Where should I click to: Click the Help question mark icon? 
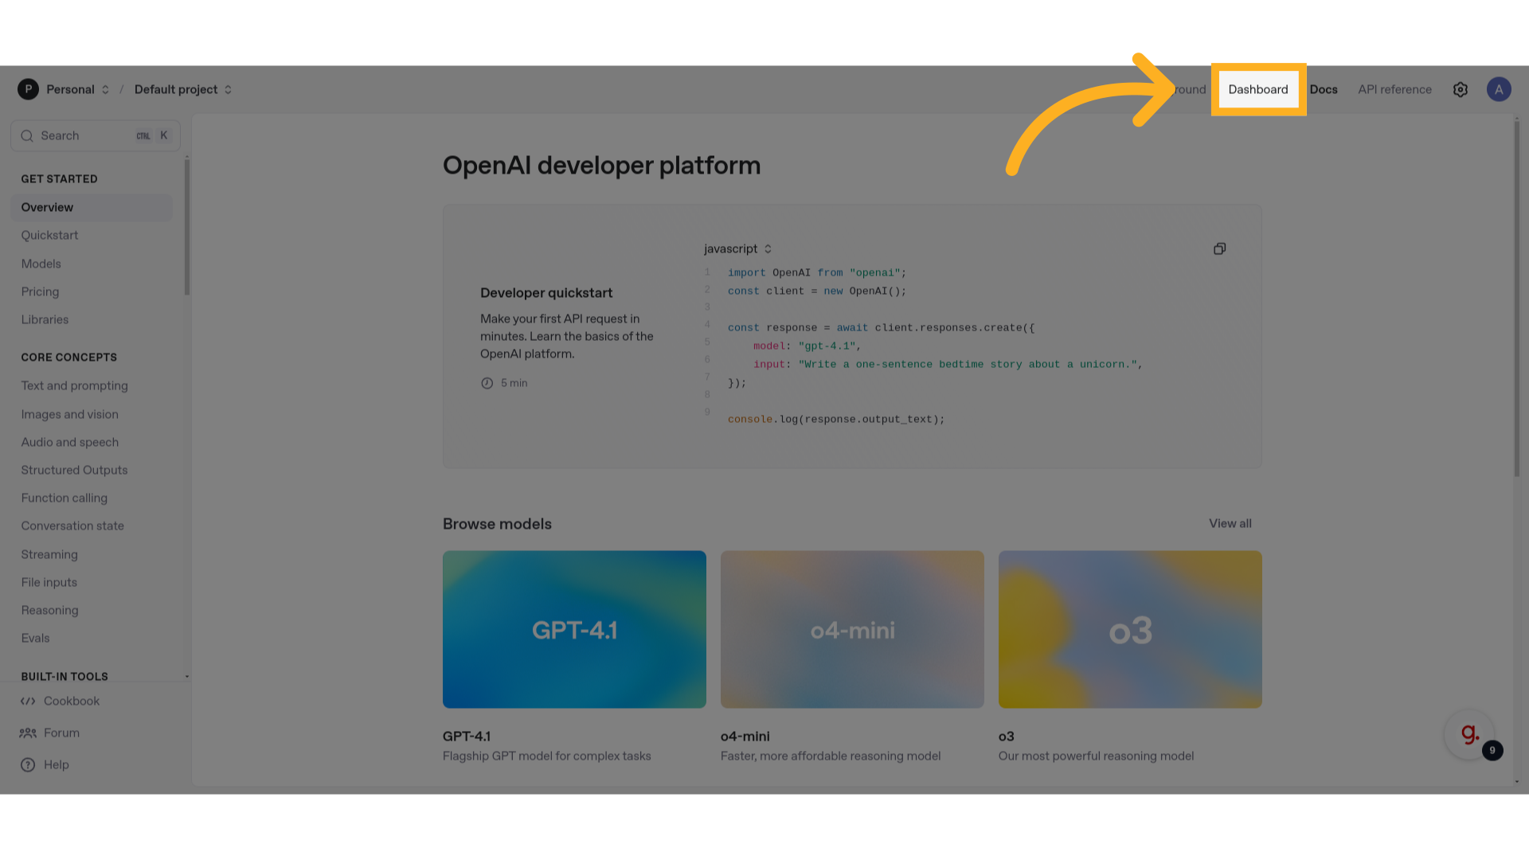(x=28, y=765)
